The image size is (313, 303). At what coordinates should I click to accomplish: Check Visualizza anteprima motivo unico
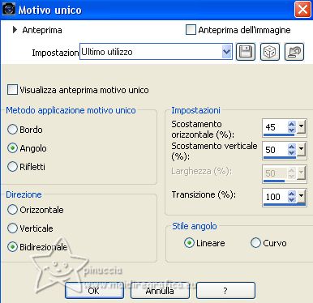[12, 90]
